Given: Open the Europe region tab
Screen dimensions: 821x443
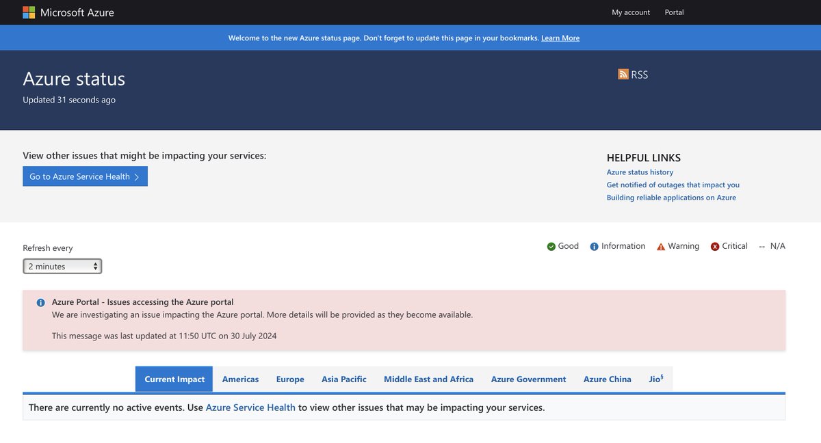Looking at the screenshot, I should tap(290, 379).
